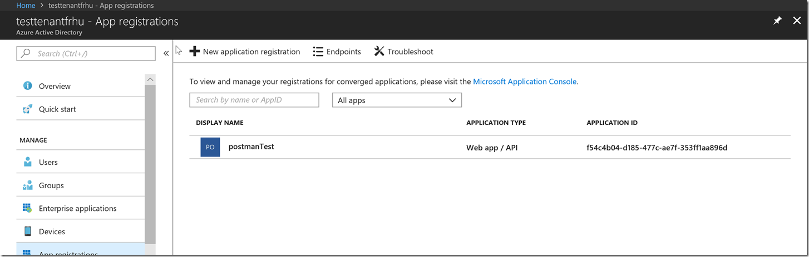Click application ID f54c4b04-d185-477c-ae7f-353ff1aa896d

[x=657, y=148]
